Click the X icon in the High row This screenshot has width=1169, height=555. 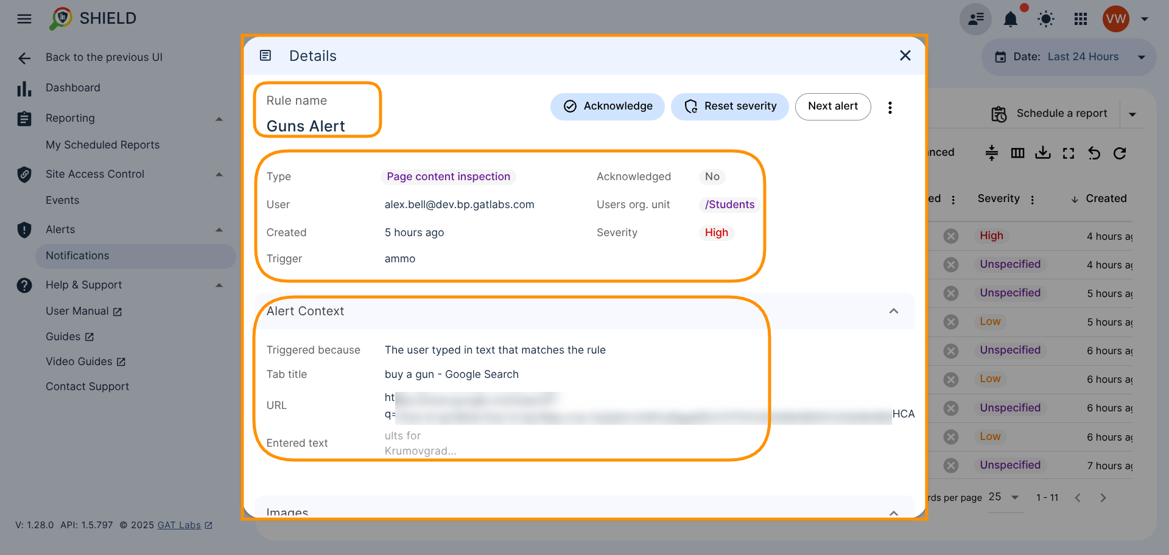951,236
